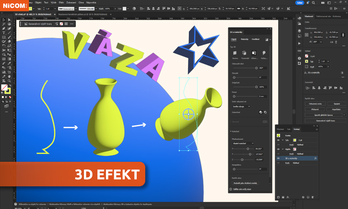
Task: Toggle visibility of Tah row
Action: point(278,140)
